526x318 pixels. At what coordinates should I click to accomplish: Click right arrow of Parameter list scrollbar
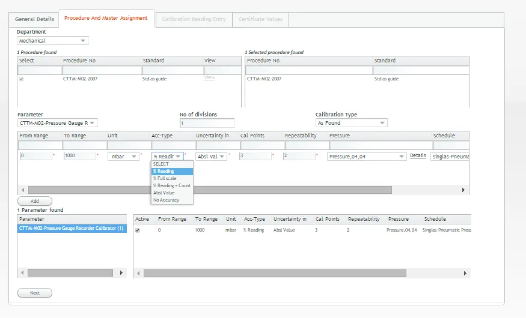(121, 273)
